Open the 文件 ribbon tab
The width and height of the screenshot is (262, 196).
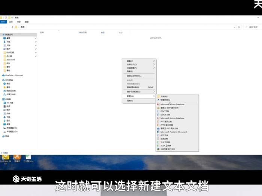(3, 22)
